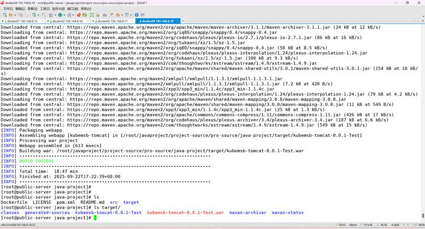425x229 pixels.
Task: Click the blue Help question-mark icon
Action: click(137, 15)
